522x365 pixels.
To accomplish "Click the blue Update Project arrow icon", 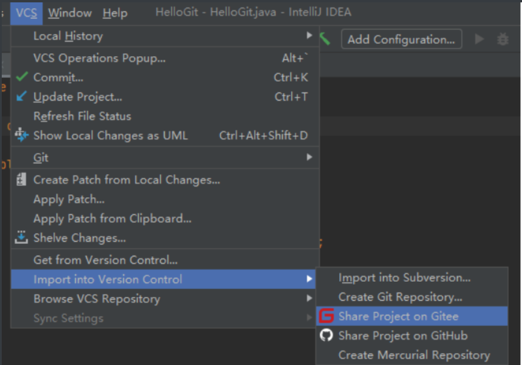I will tap(22, 96).
